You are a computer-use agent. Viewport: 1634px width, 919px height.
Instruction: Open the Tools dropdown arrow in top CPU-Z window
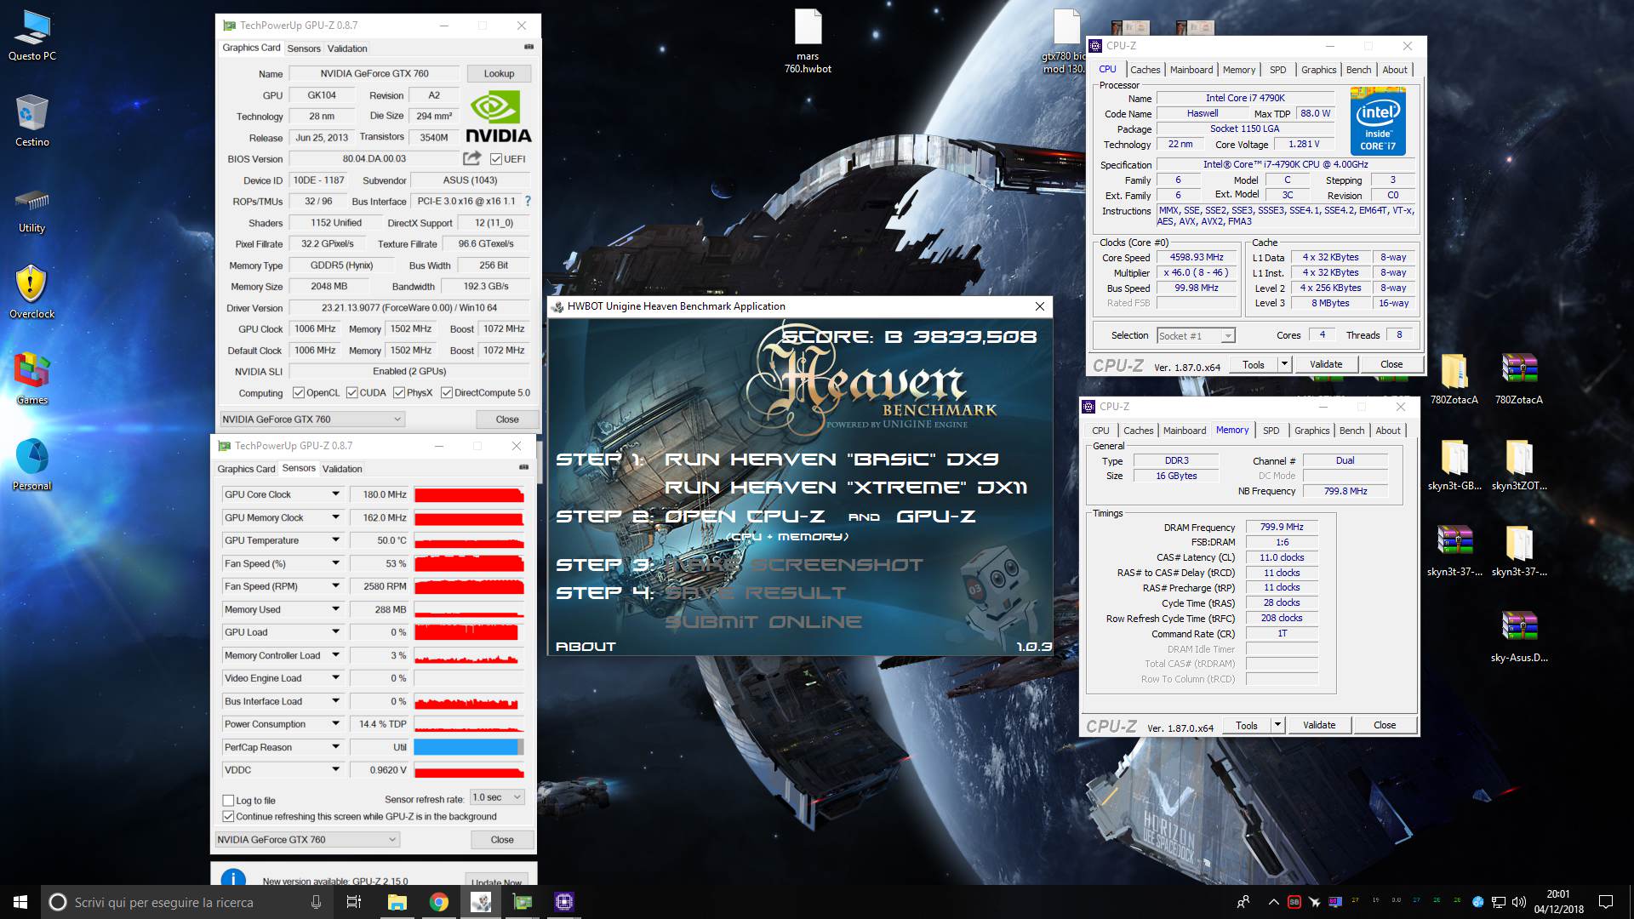[x=1284, y=364]
